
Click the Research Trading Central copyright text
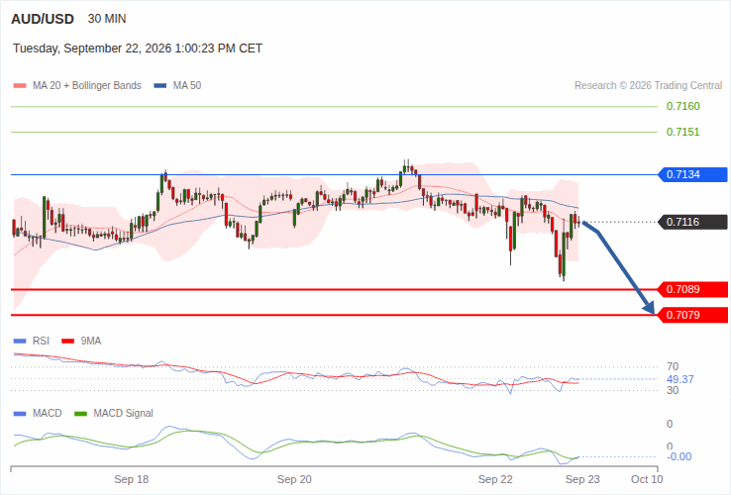(648, 86)
